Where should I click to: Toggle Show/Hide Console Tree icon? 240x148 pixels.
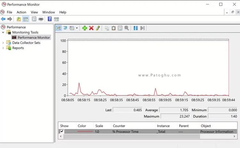[26, 19]
